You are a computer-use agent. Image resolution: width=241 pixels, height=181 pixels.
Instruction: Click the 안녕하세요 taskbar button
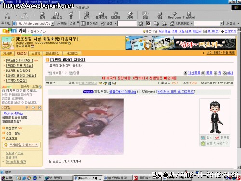[118, 178]
